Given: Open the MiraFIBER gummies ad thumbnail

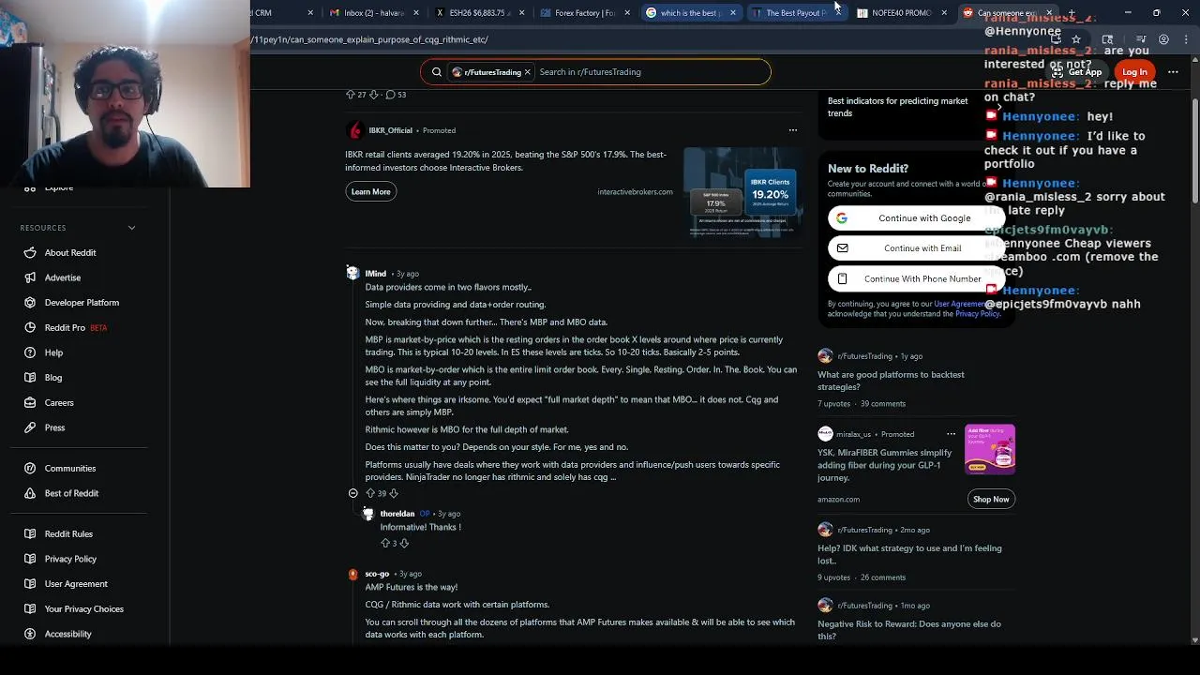Looking at the screenshot, I should (x=990, y=449).
